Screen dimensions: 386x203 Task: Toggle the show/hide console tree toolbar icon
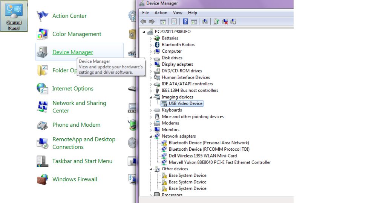click(x=163, y=22)
